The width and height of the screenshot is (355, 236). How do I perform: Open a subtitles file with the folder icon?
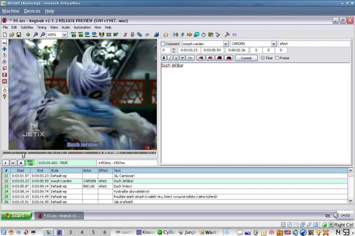tap(12, 34)
